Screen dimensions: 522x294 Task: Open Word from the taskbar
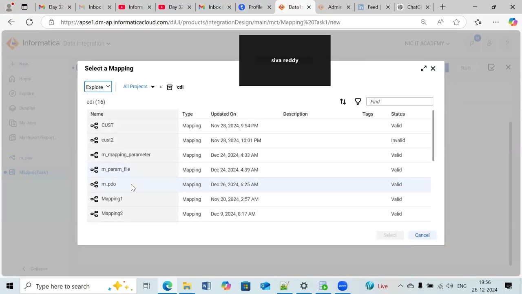(x=206, y=286)
